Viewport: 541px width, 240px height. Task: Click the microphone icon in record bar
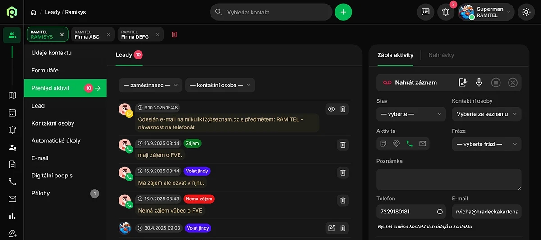coord(479,82)
